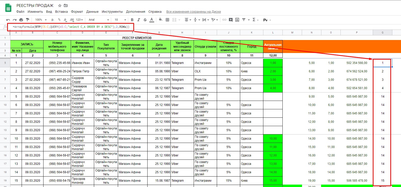401x187 pixels.
Task: Click the percent format button
Action: click(59, 20)
